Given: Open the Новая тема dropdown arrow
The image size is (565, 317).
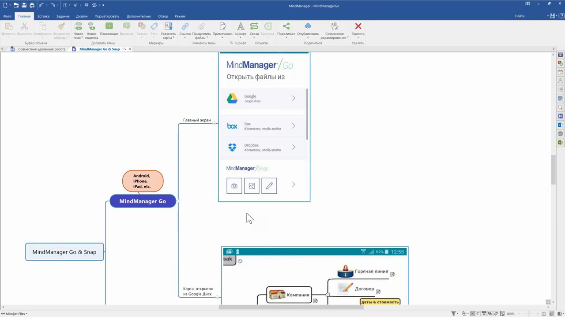Looking at the screenshot, I should pyautogui.click(x=82, y=38).
